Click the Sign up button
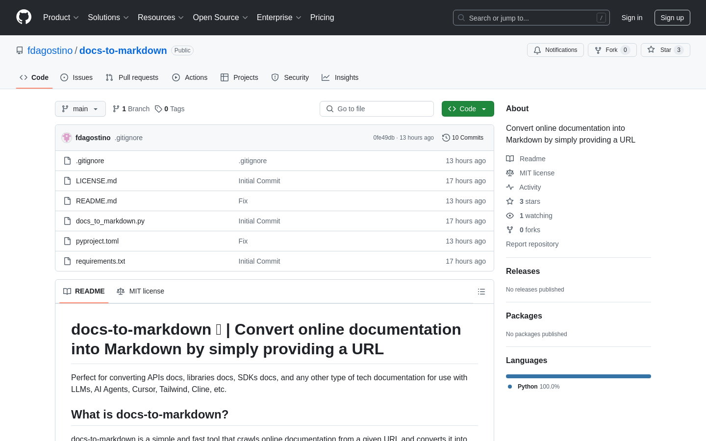This screenshot has height=441, width=706. tap(672, 18)
